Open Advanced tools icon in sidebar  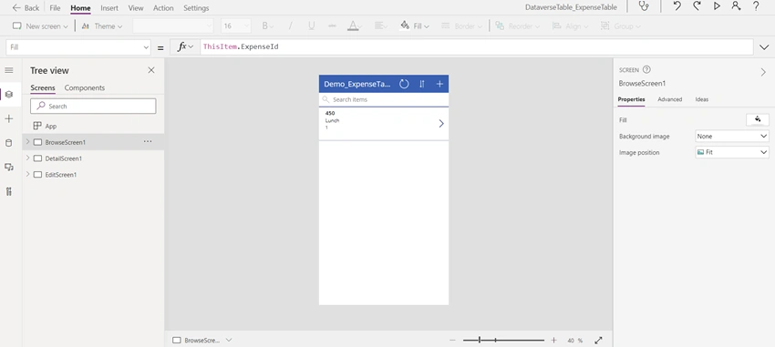(9, 191)
